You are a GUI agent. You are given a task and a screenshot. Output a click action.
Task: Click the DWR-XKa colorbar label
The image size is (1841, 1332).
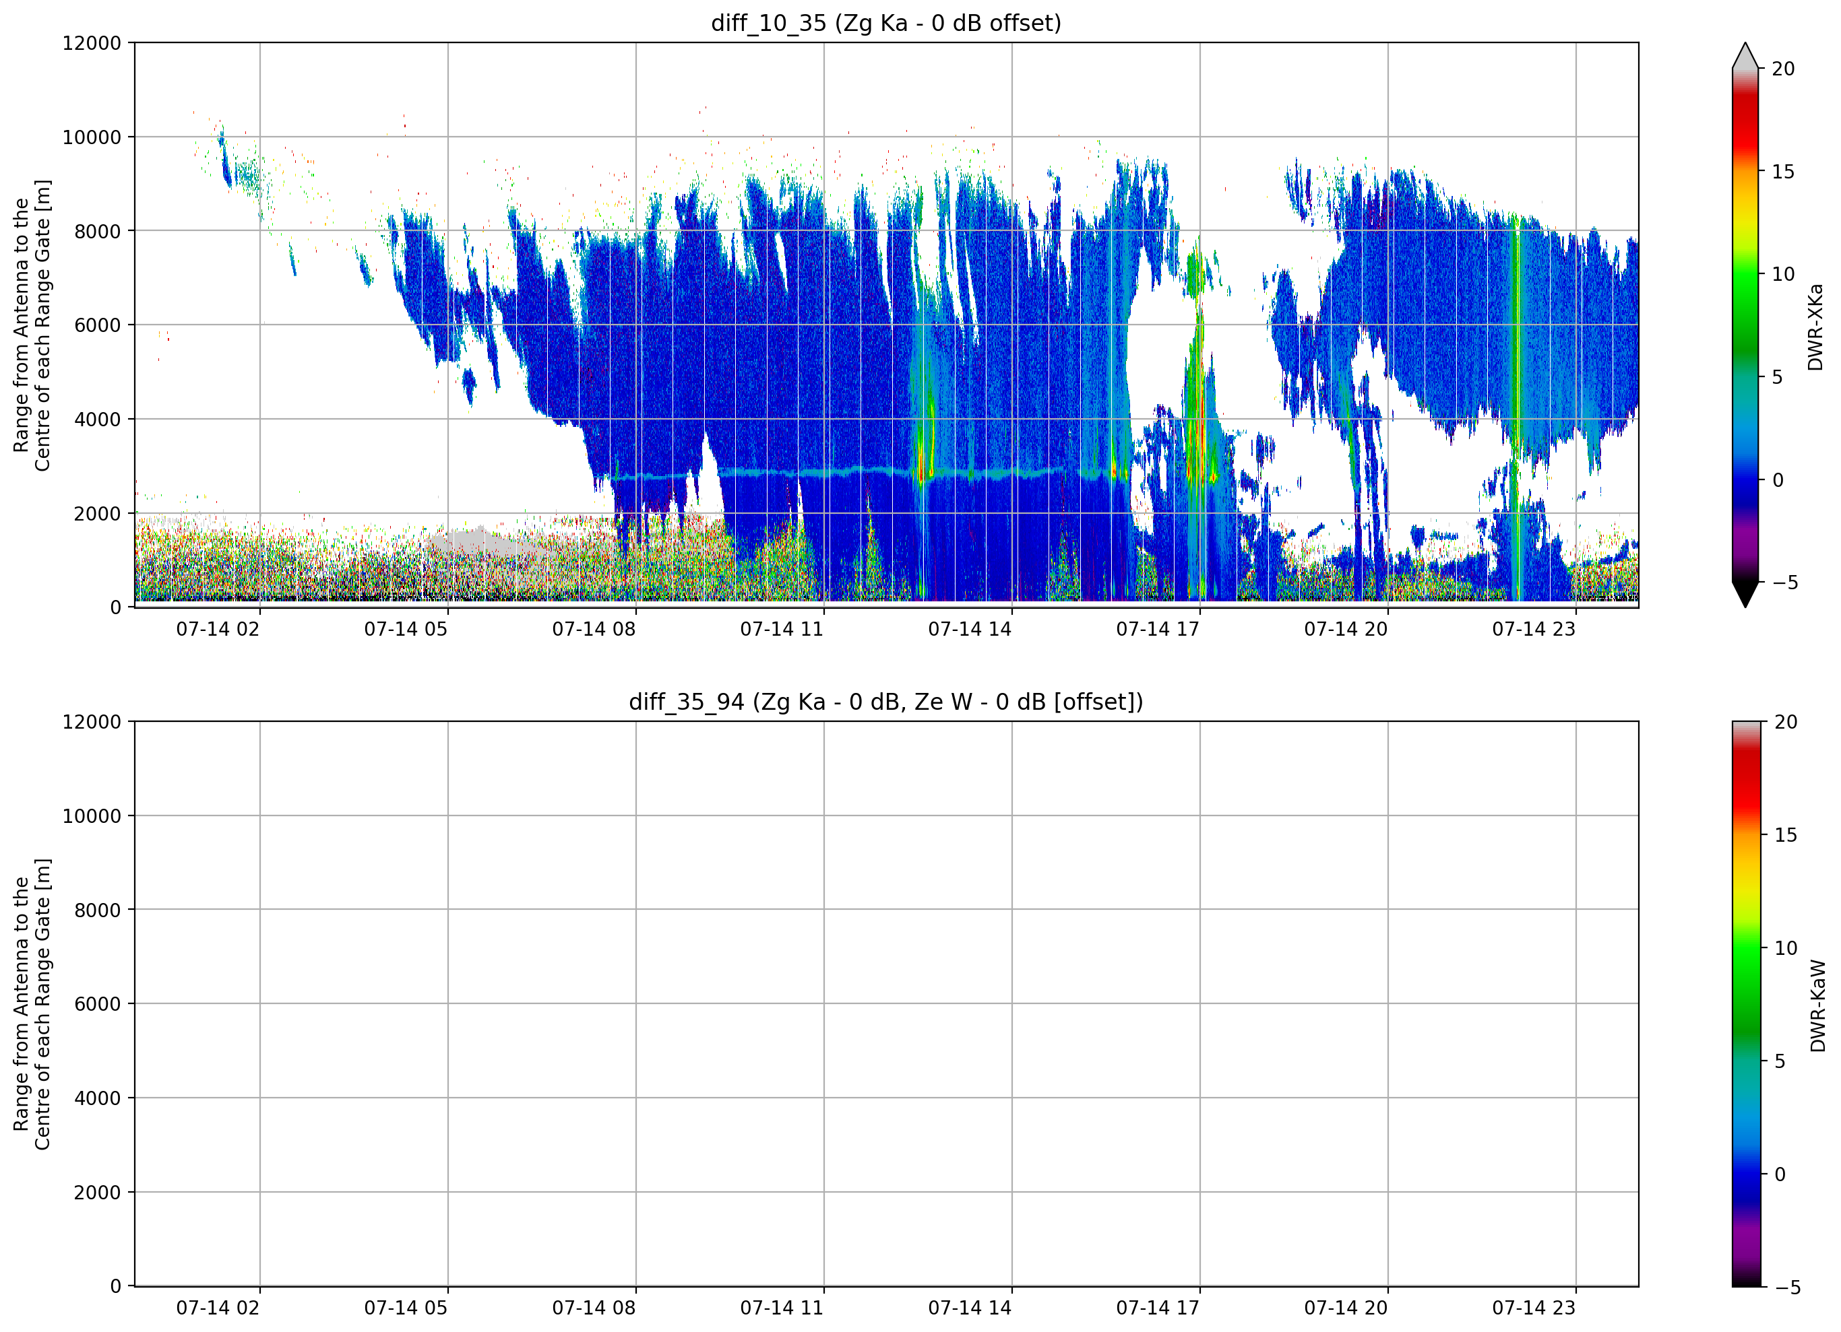[x=1816, y=327]
